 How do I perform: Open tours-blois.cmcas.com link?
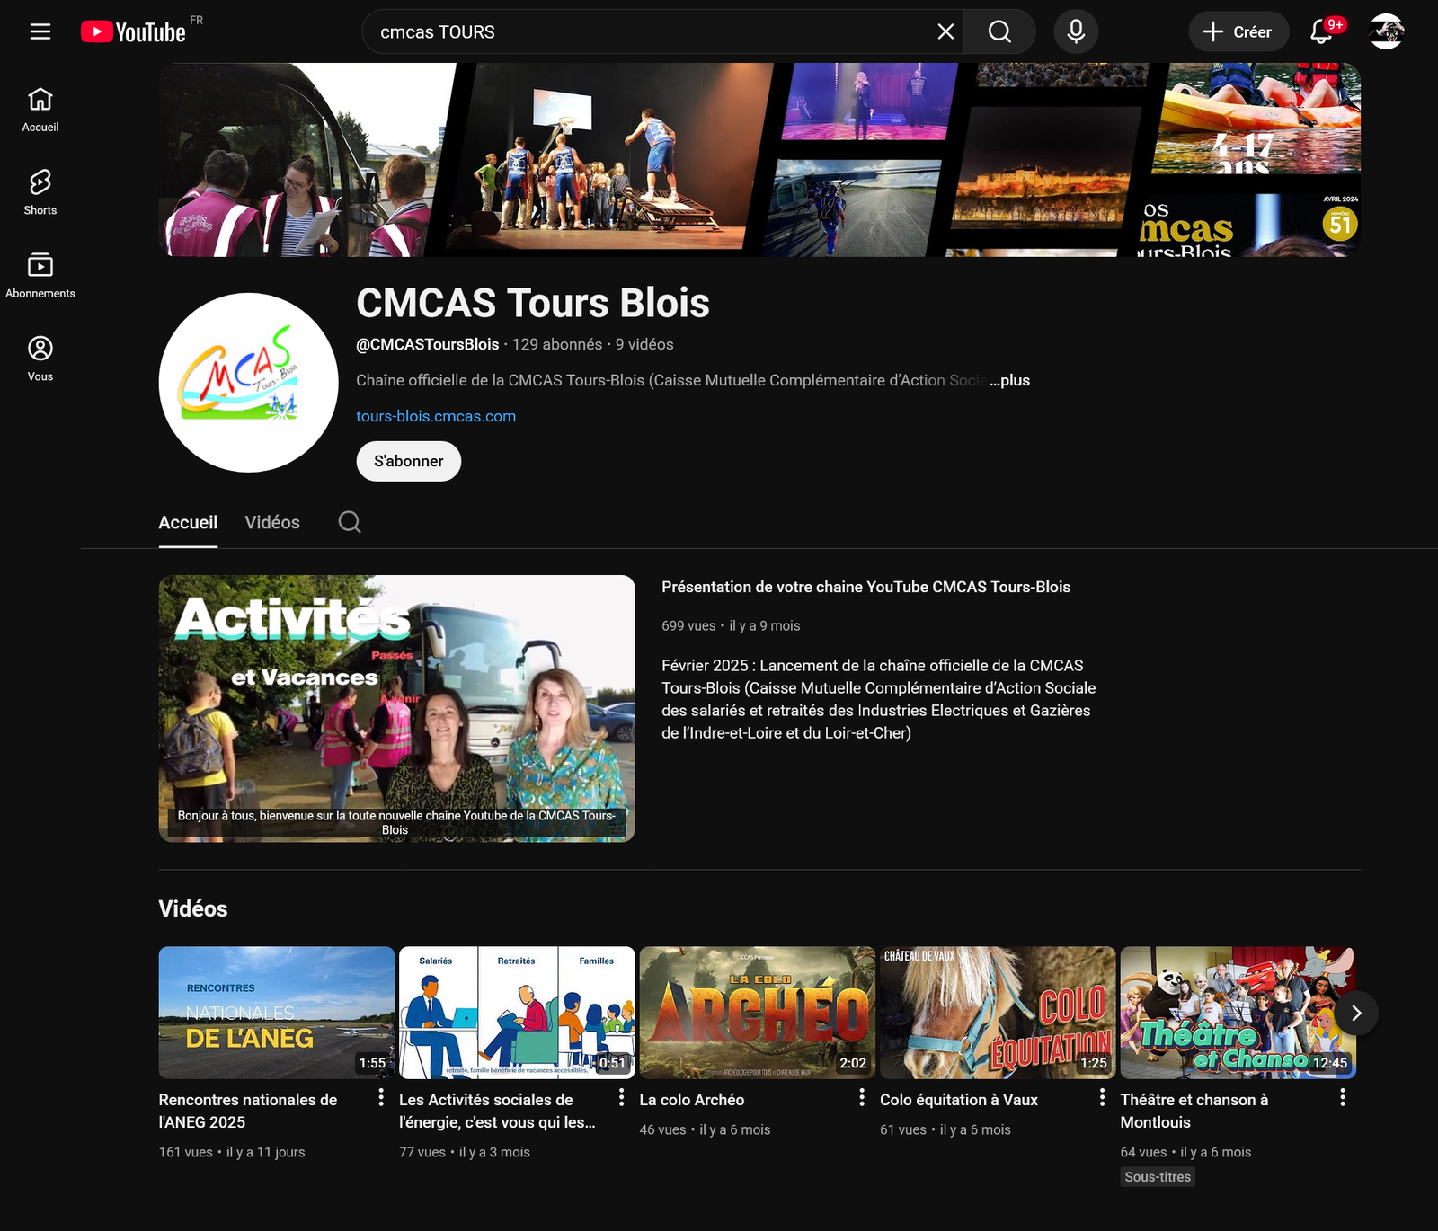pyautogui.click(x=436, y=416)
